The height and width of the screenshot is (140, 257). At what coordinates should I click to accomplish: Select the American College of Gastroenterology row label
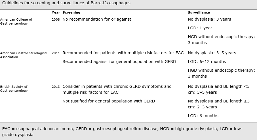[16, 21]
